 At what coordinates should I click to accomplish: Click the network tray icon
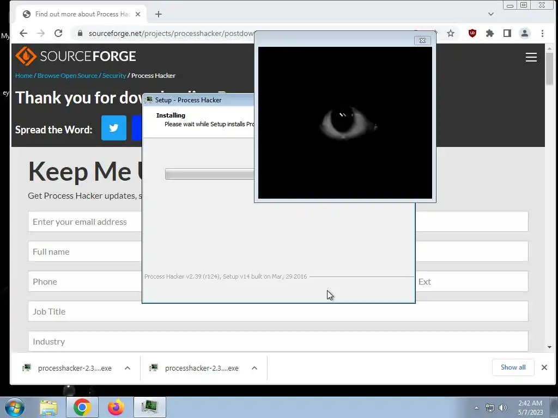[x=490, y=408]
